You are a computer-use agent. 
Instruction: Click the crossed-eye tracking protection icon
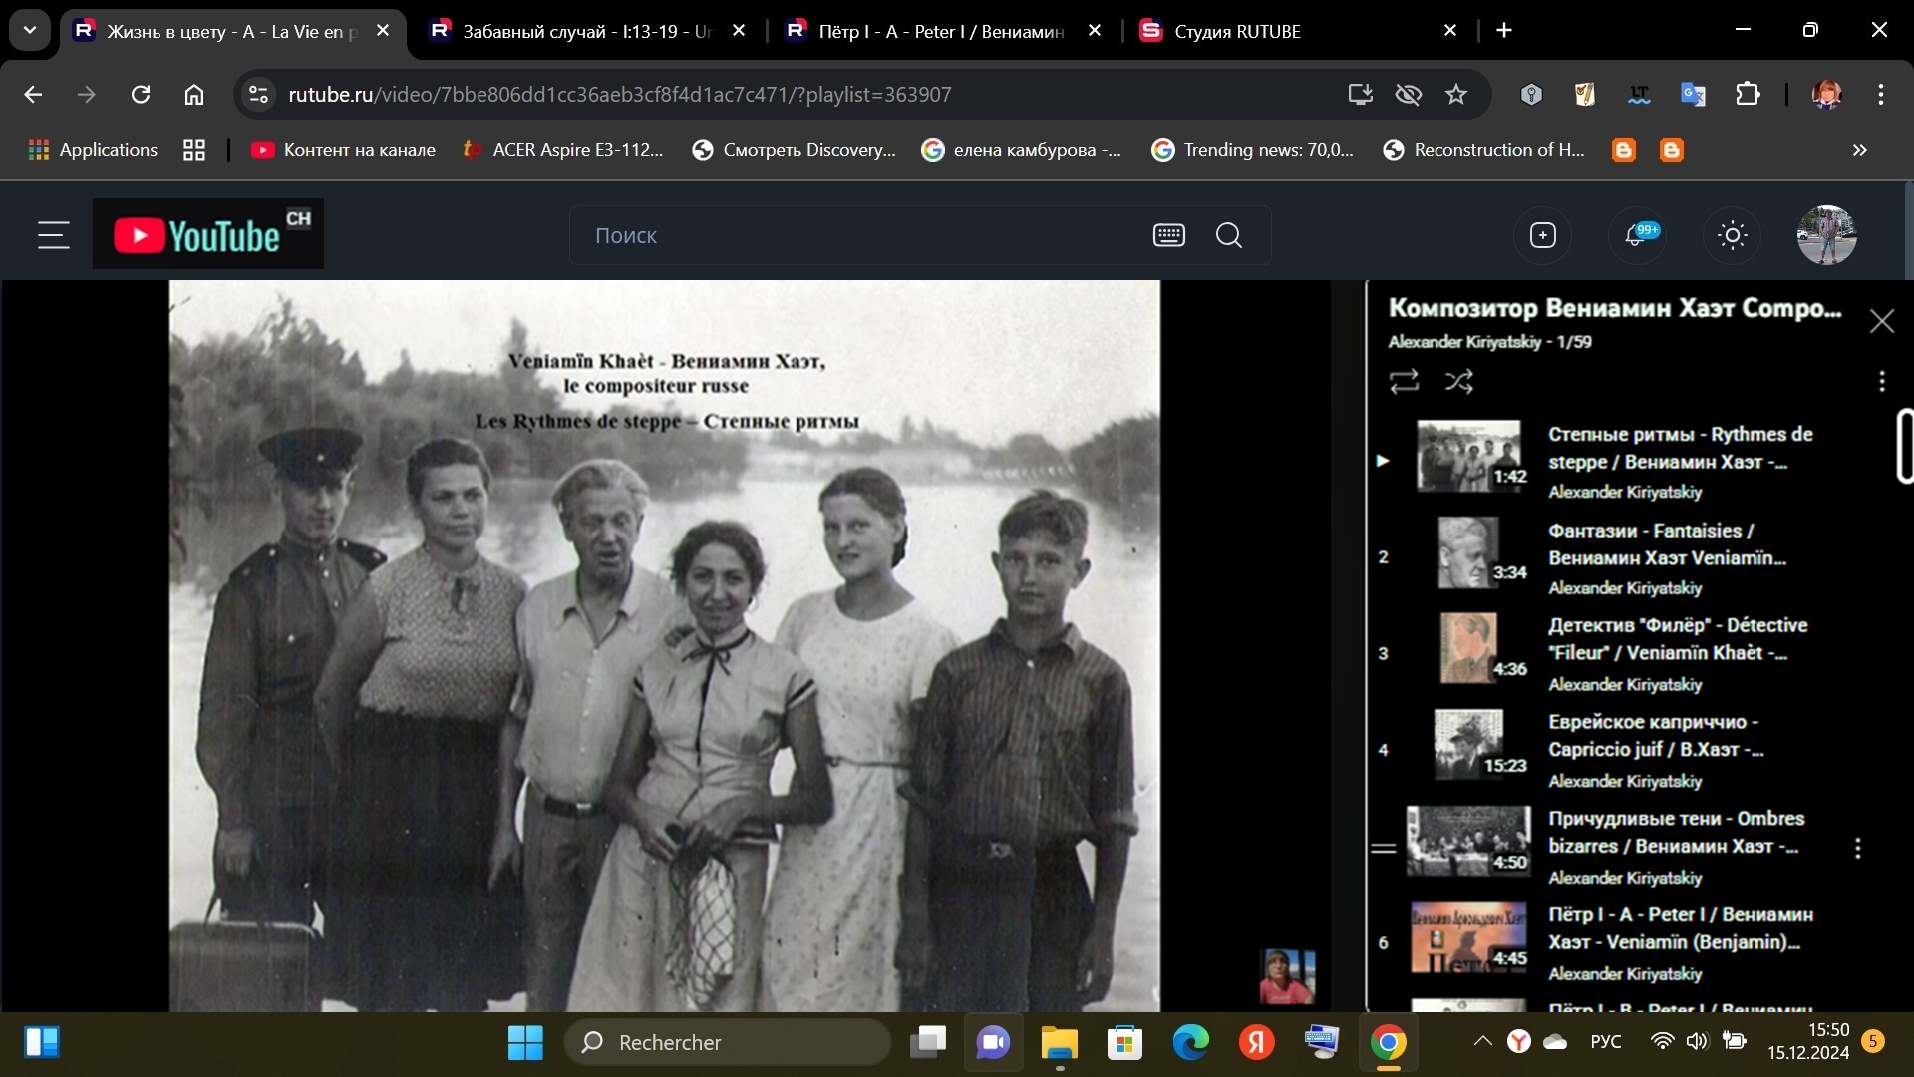coord(1409,94)
